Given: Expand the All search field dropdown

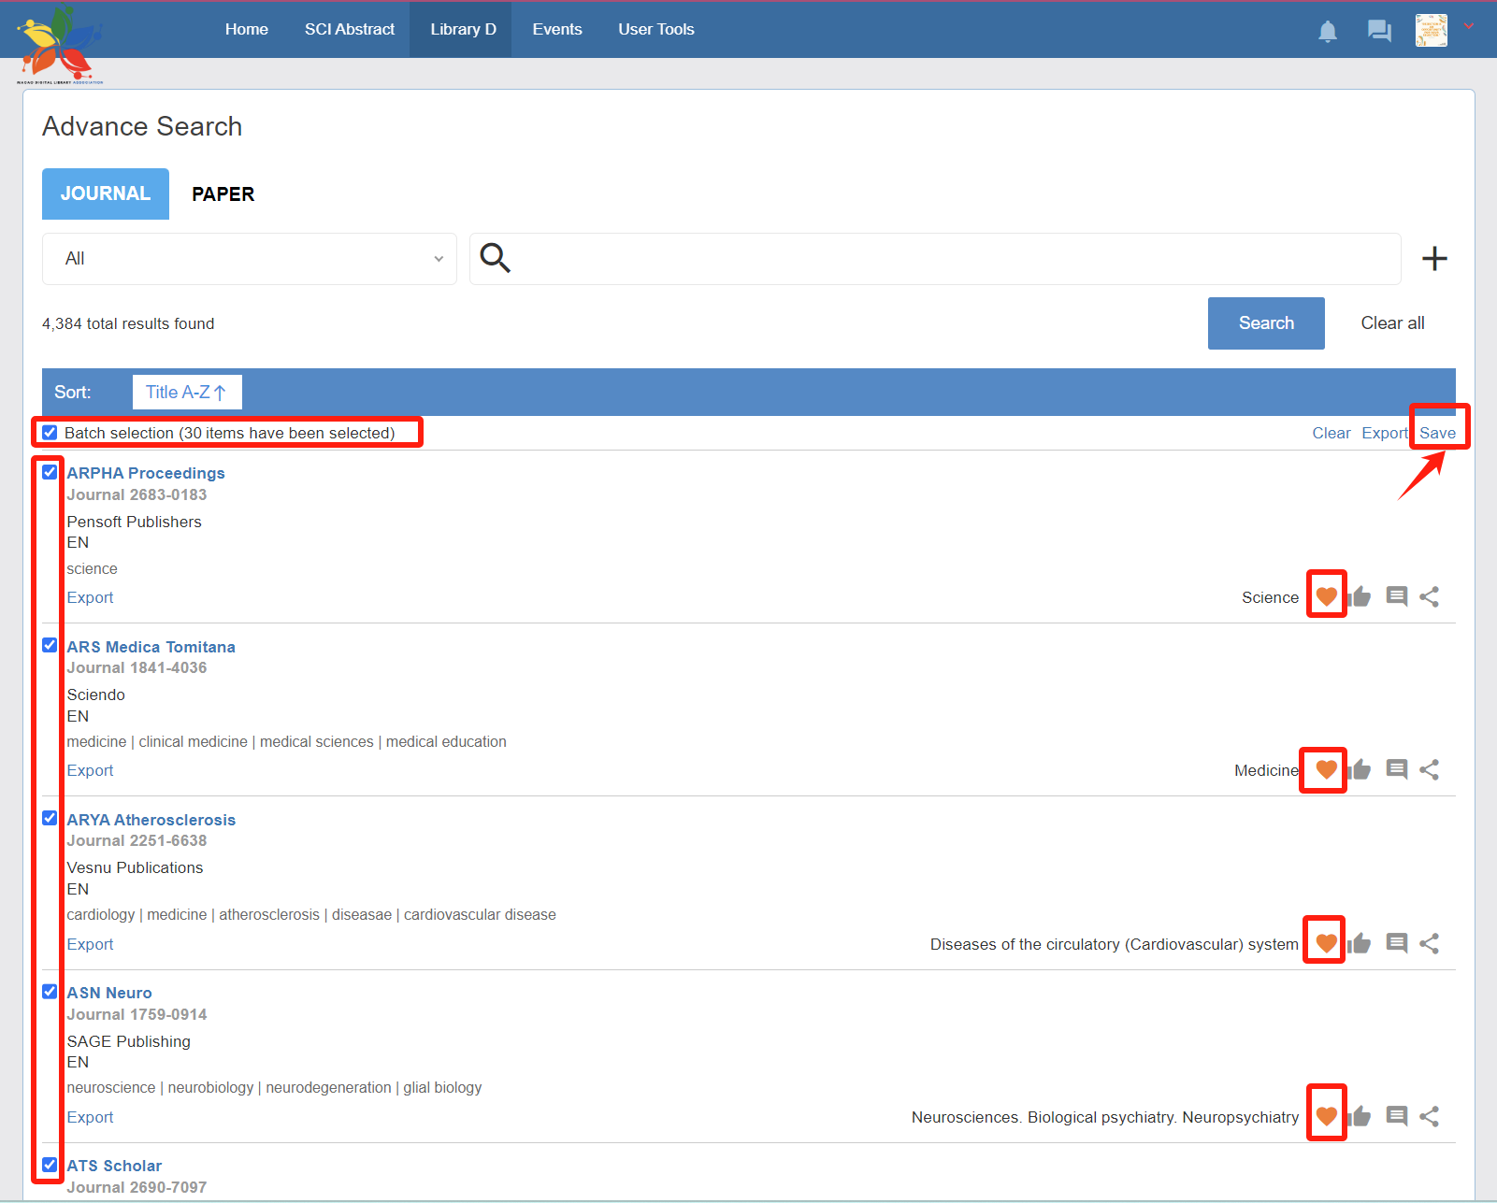Looking at the screenshot, I should [249, 259].
